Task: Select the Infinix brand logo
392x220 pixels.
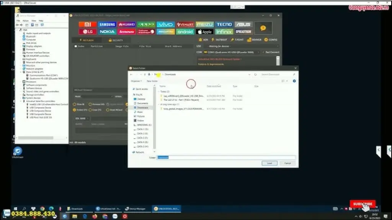Action: [224, 32]
